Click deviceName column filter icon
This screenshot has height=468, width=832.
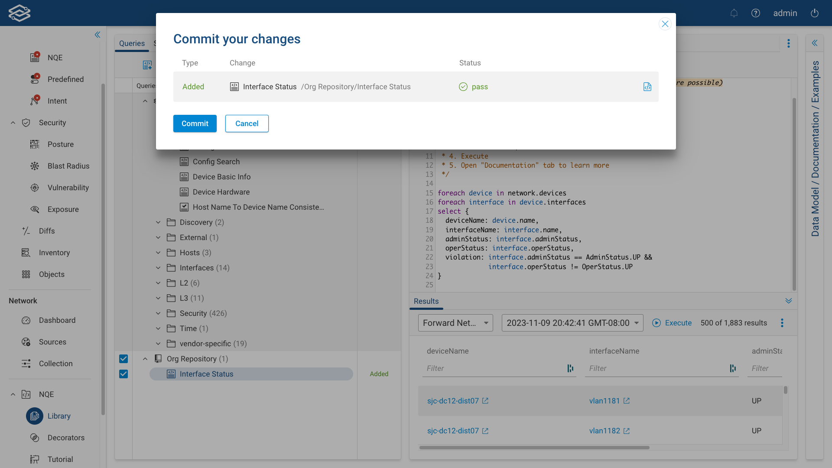[570, 368]
